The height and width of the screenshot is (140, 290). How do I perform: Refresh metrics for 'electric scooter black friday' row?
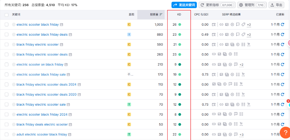[x=282, y=24]
